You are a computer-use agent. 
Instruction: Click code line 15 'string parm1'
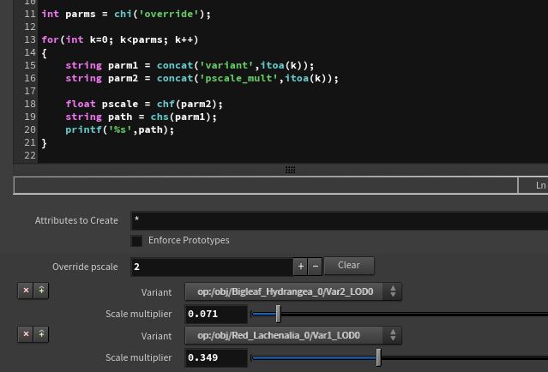[190, 66]
